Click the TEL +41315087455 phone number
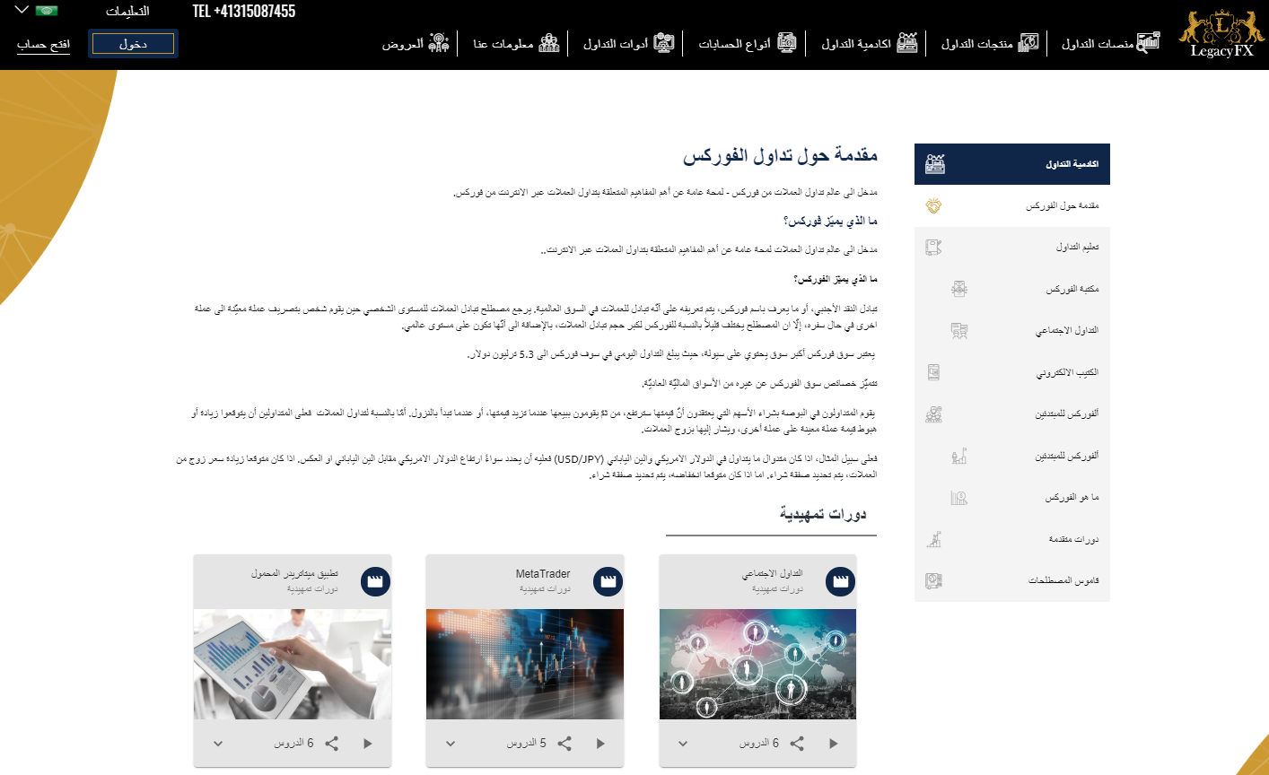The width and height of the screenshot is (1269, 775). (x=244, y=11)
